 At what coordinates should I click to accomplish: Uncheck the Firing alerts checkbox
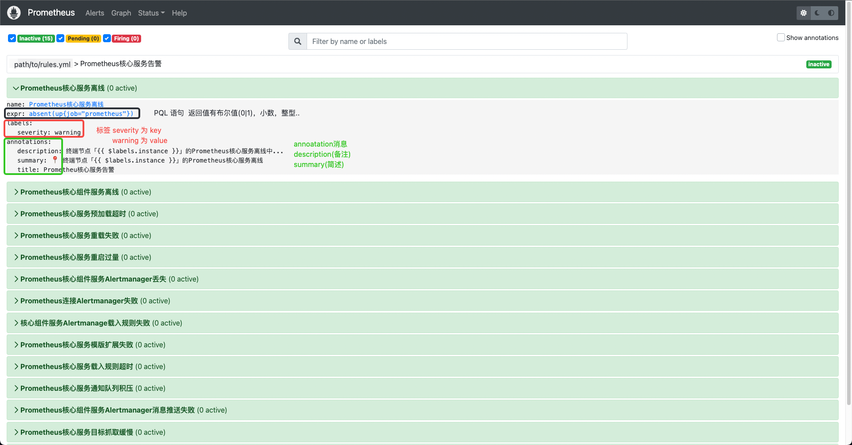click(x=106, y=38)
